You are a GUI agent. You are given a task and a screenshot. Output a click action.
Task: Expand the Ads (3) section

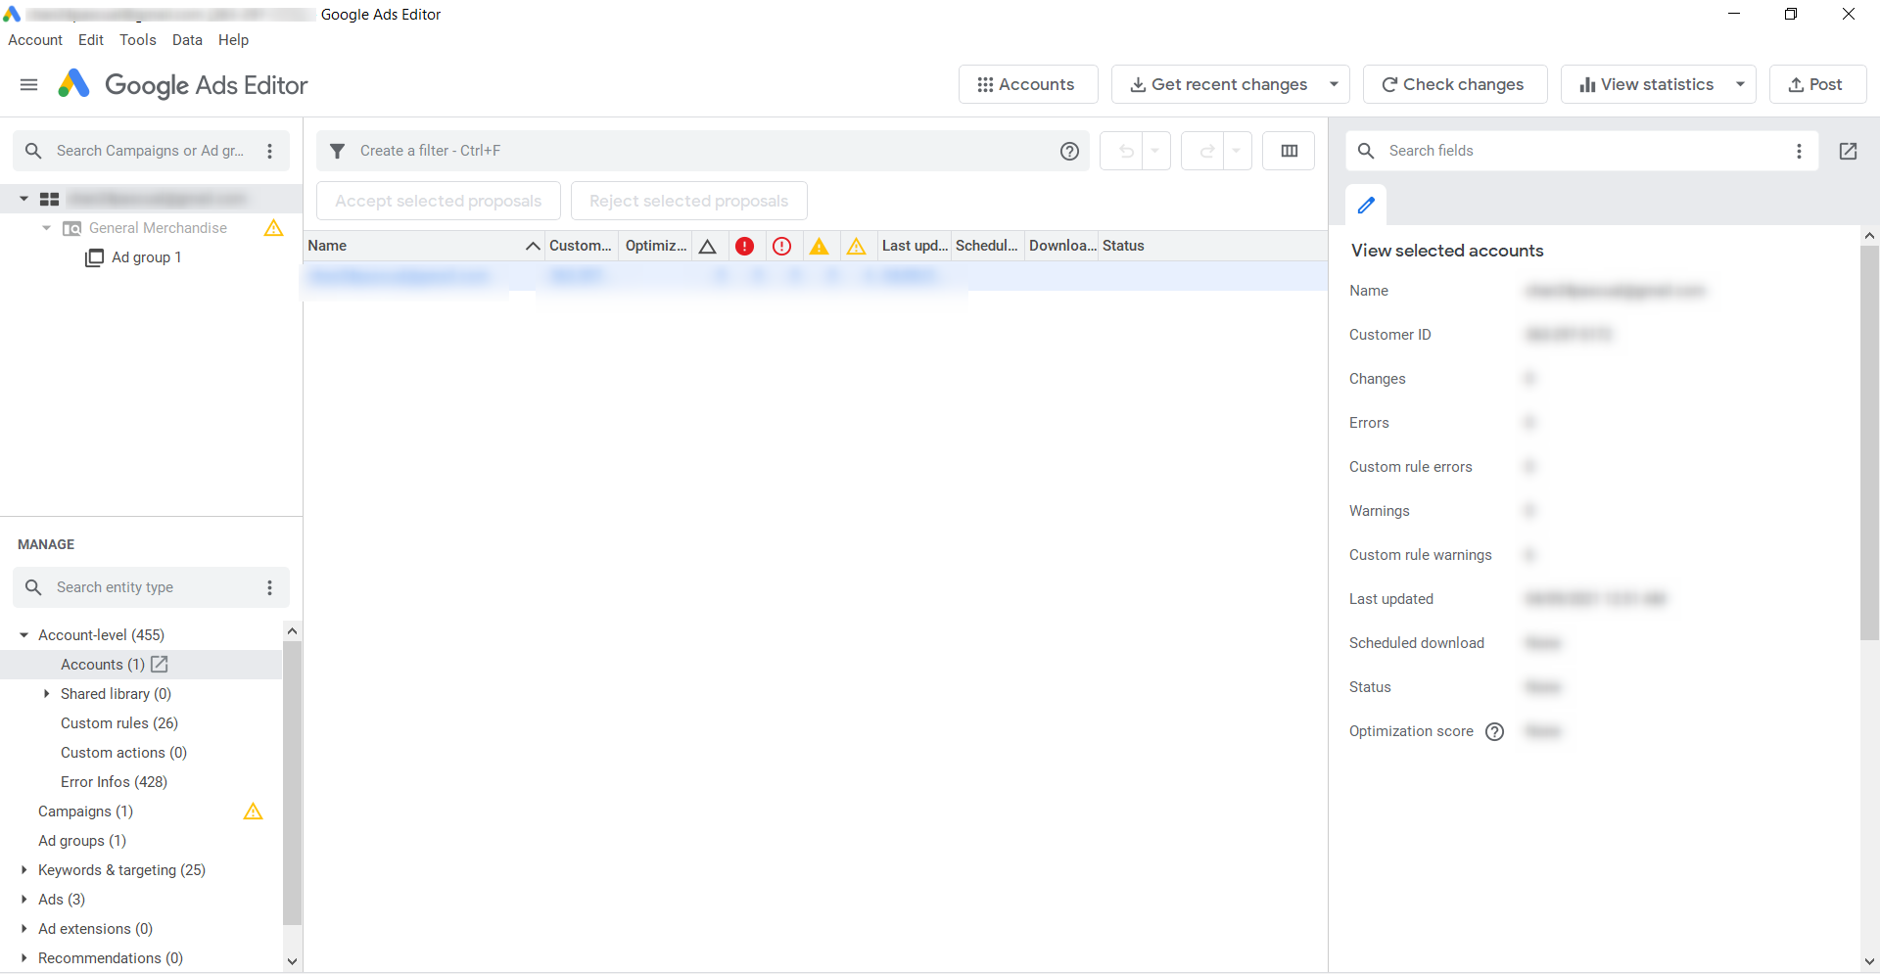23,900
